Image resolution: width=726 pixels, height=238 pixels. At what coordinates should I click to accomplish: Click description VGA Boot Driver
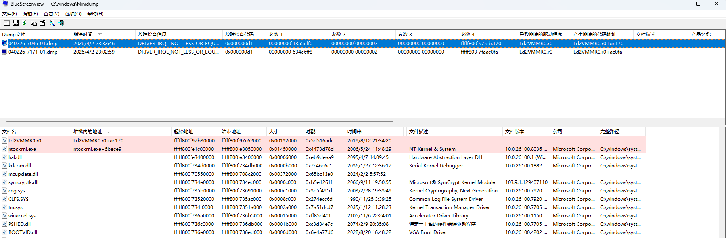[428, 232]
